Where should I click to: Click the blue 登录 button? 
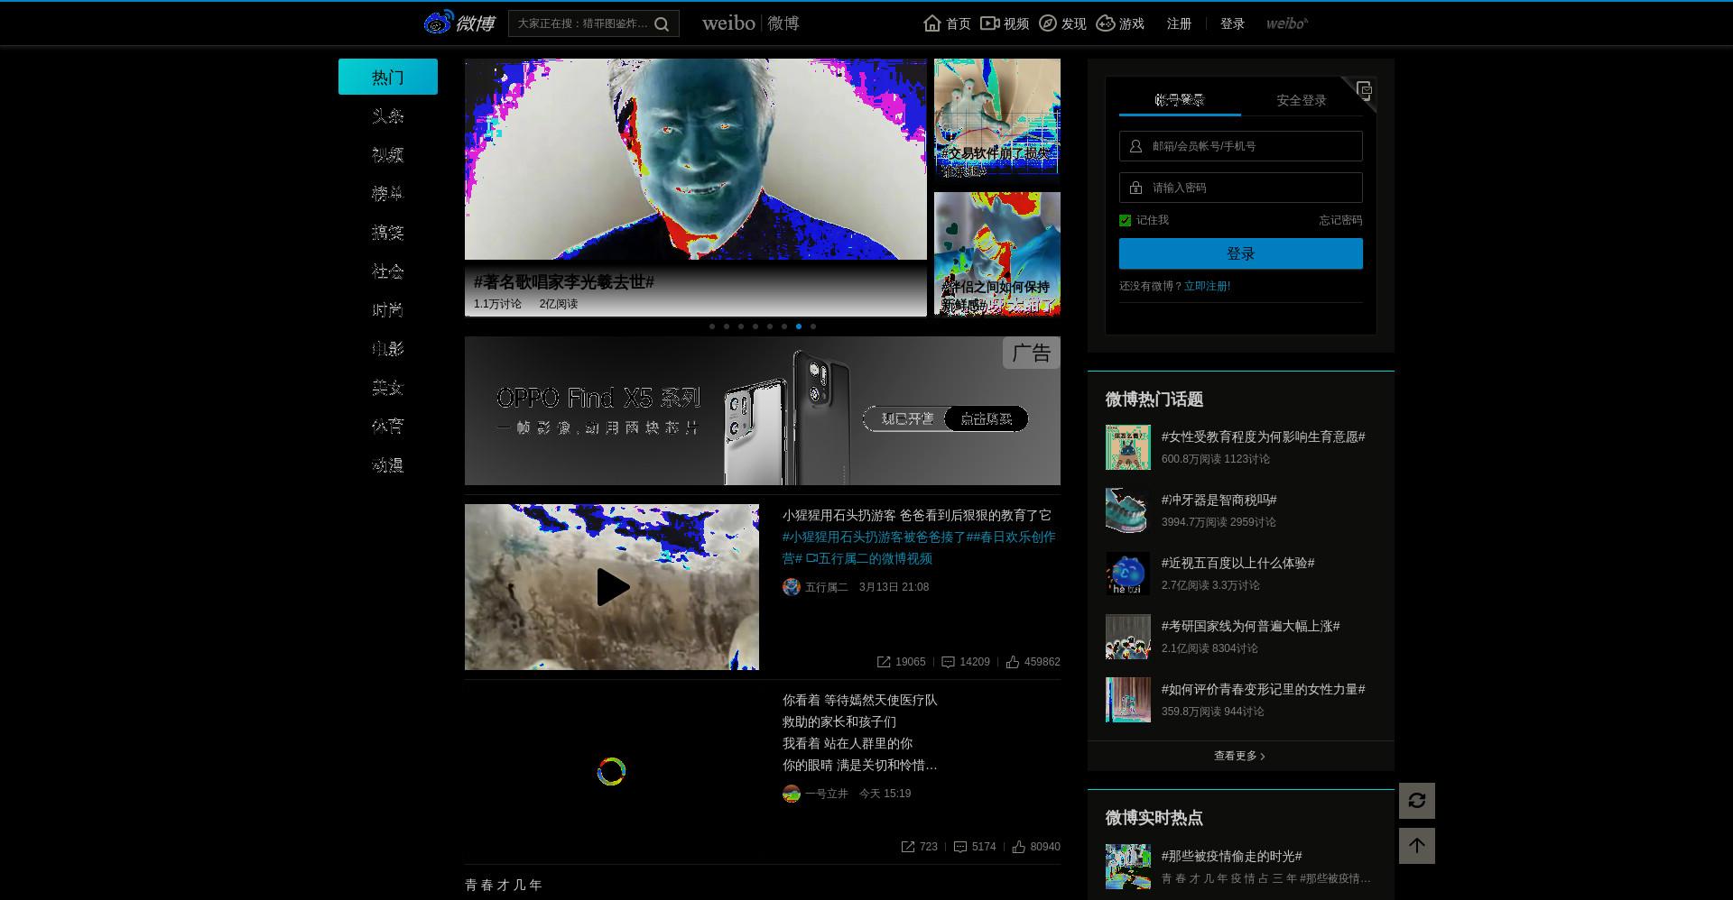1241,253
